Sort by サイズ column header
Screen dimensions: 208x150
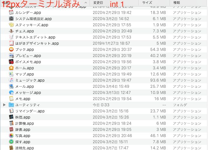(x=147, y=3)
